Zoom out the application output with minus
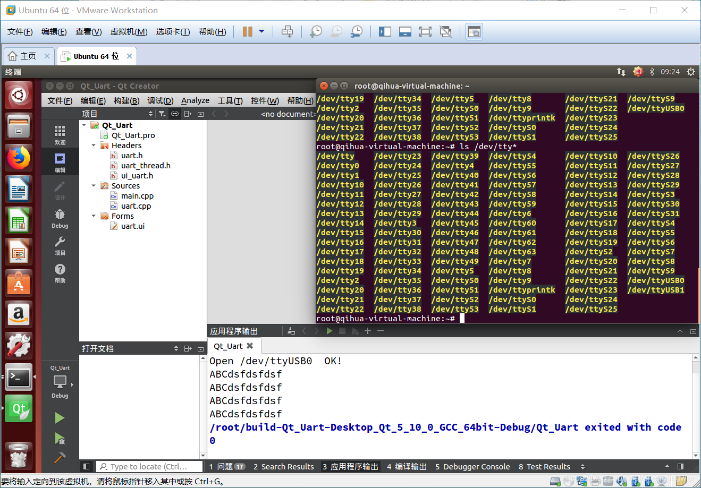 click(381, 331)
